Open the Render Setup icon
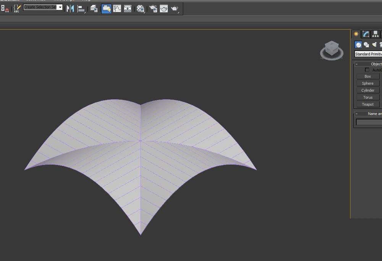The width and height of the screenshot is (382, 261). 152,8
